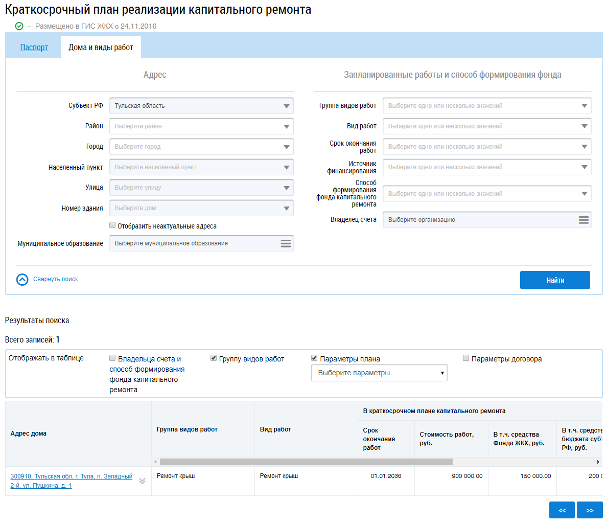Open municipal formation list menu icon

286,243
